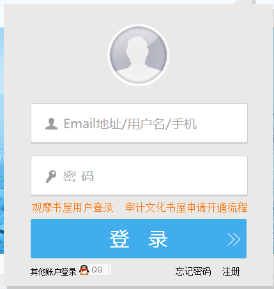Focus the 密码 password input field
This screenshot has height=289, width=274.
[139, 175]
